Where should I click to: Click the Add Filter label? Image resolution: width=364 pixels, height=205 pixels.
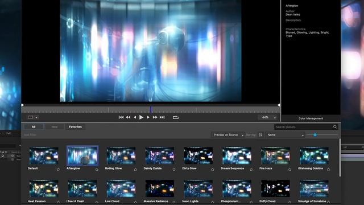[30, 135]
